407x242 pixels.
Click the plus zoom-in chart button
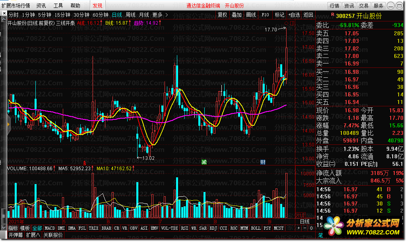[298, 228]
